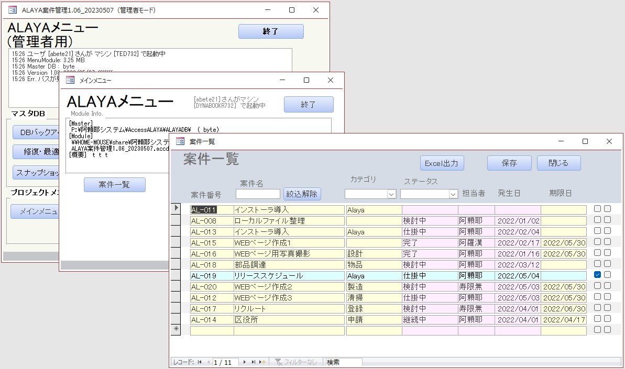
Task: Click deadline 2022/04/17 in AL-014 row
Action: pyautogui.click(x=564, y=320)
